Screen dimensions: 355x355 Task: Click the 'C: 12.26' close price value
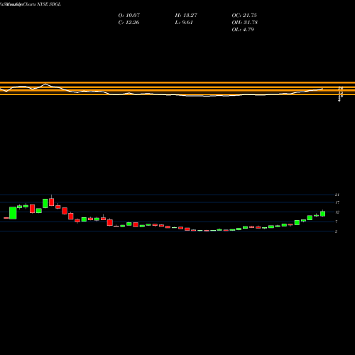pyautogui.click(x=129, y=23)
